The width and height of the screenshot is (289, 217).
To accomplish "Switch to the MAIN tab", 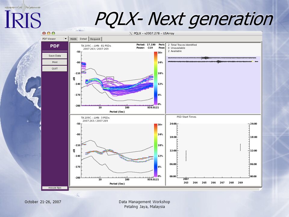I will point(73,39).
